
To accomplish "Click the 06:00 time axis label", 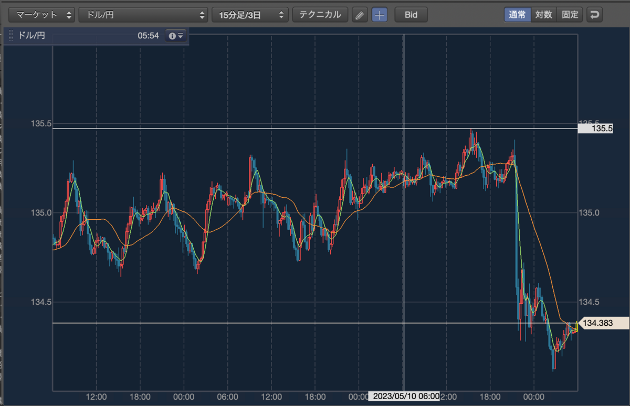I will coord(228,397).
